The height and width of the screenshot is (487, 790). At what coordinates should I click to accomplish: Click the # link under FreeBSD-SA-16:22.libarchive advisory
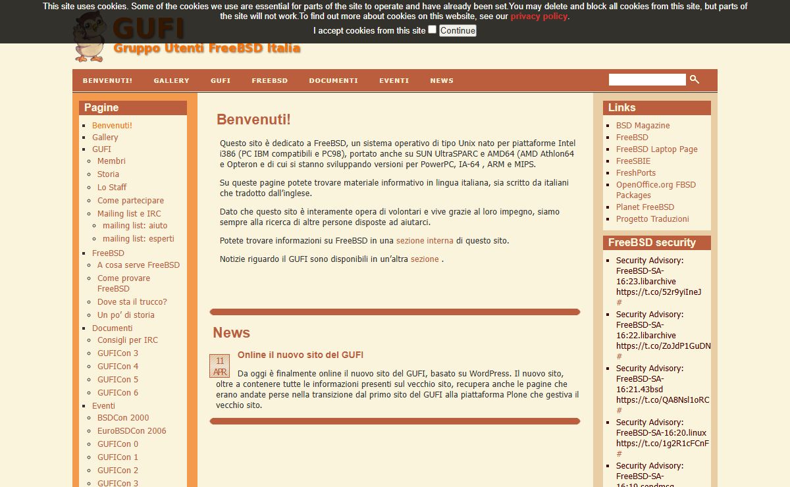619,357
